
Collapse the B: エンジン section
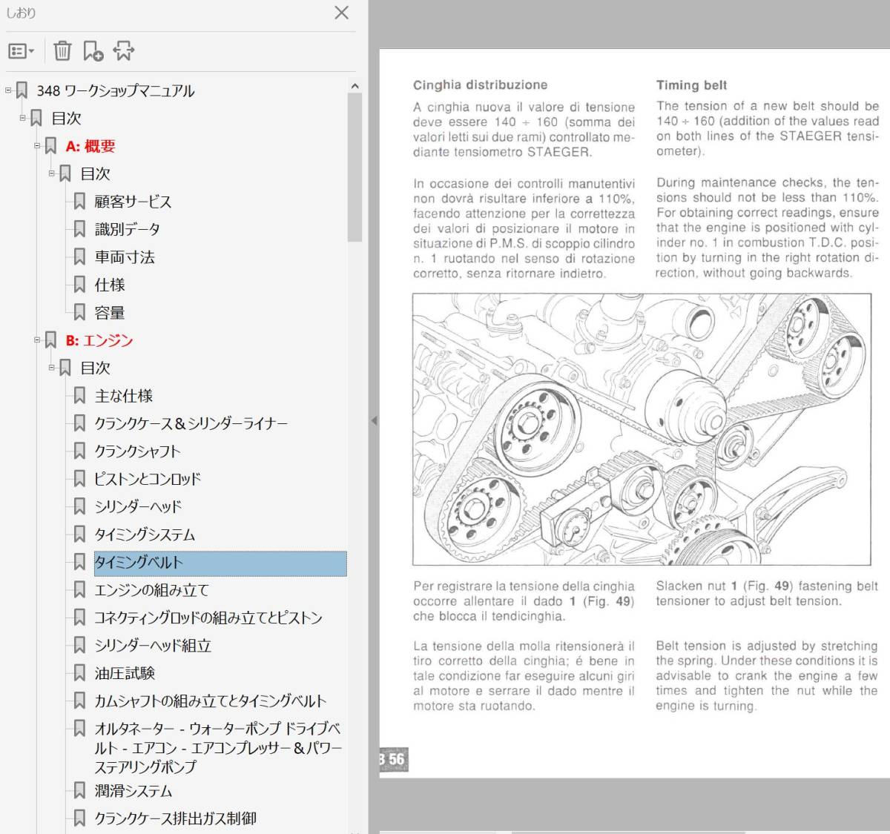click(x=37, y=340)
